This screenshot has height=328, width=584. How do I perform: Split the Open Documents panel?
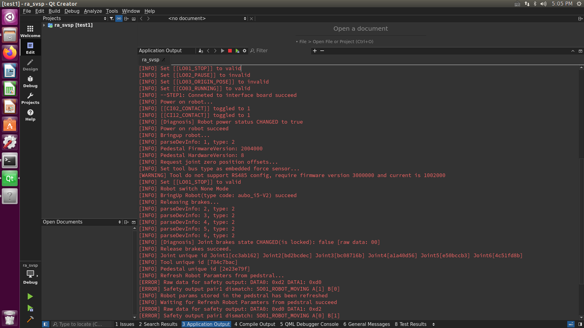tap(126, 222)
